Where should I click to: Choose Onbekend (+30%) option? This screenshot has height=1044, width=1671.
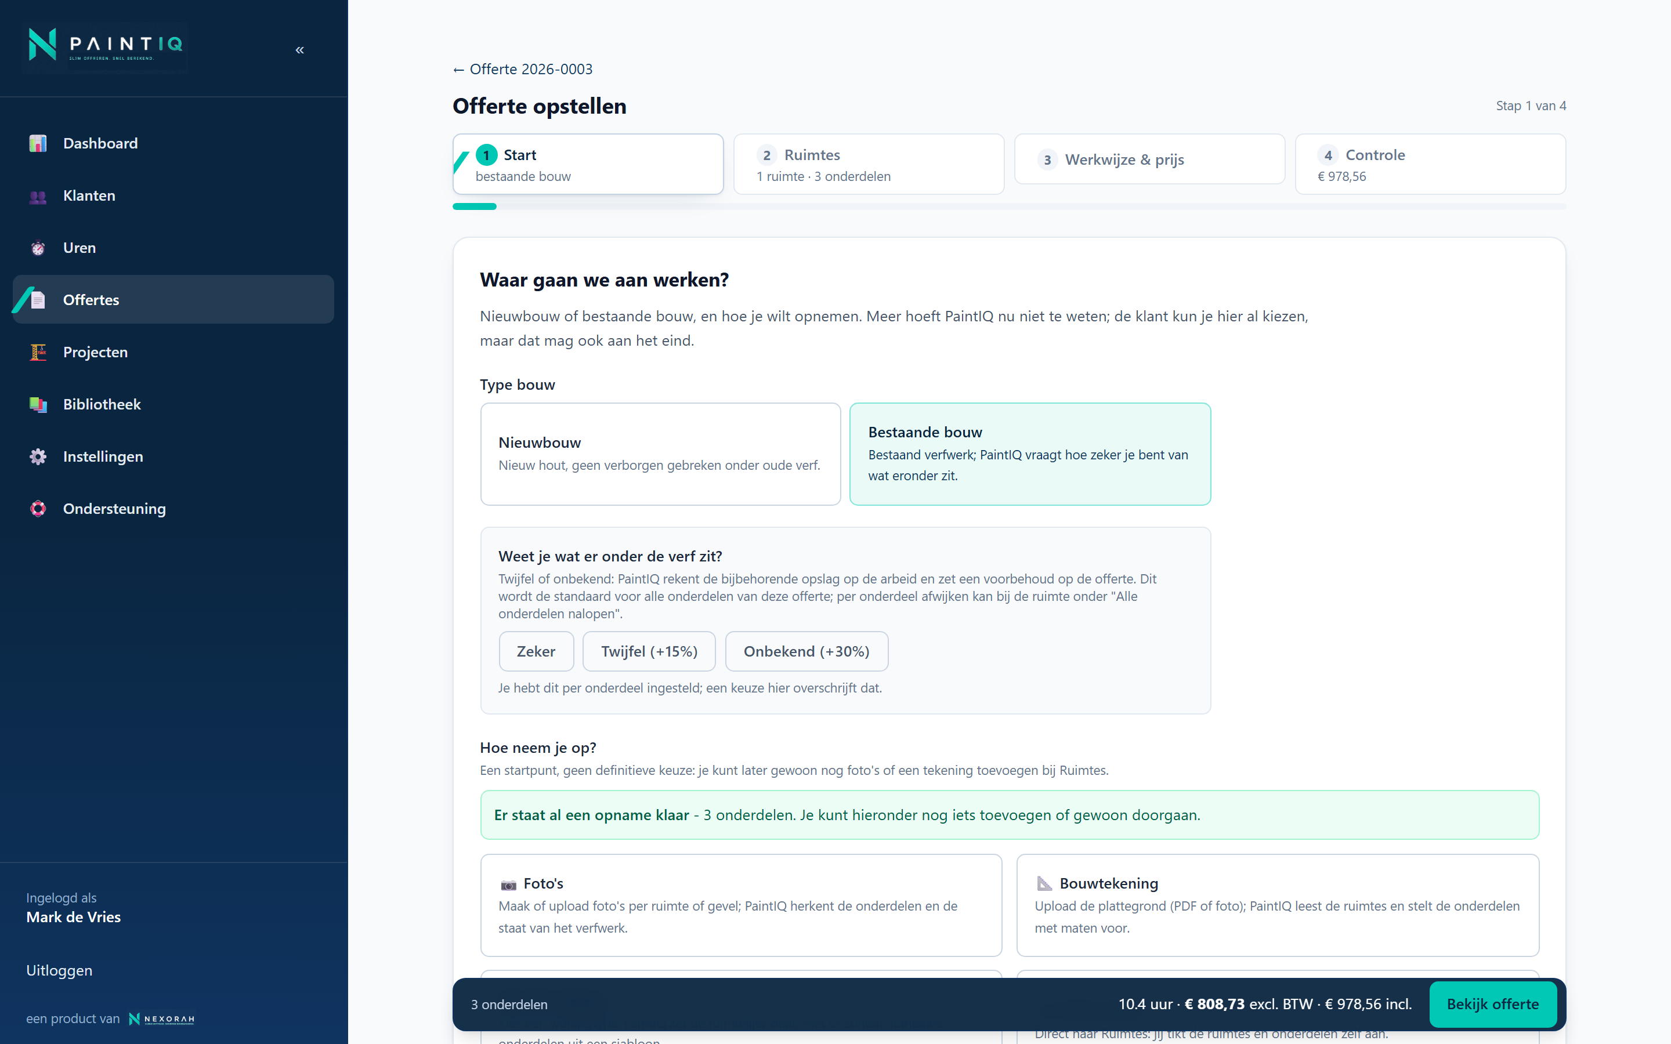(x=806, y=651)
